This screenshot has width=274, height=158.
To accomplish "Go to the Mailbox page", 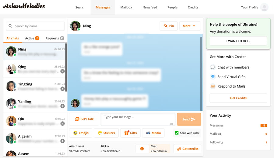I will click(x=126, y=7).
